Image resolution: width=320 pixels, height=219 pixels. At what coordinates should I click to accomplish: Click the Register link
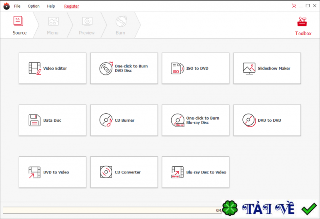(72, 6)
